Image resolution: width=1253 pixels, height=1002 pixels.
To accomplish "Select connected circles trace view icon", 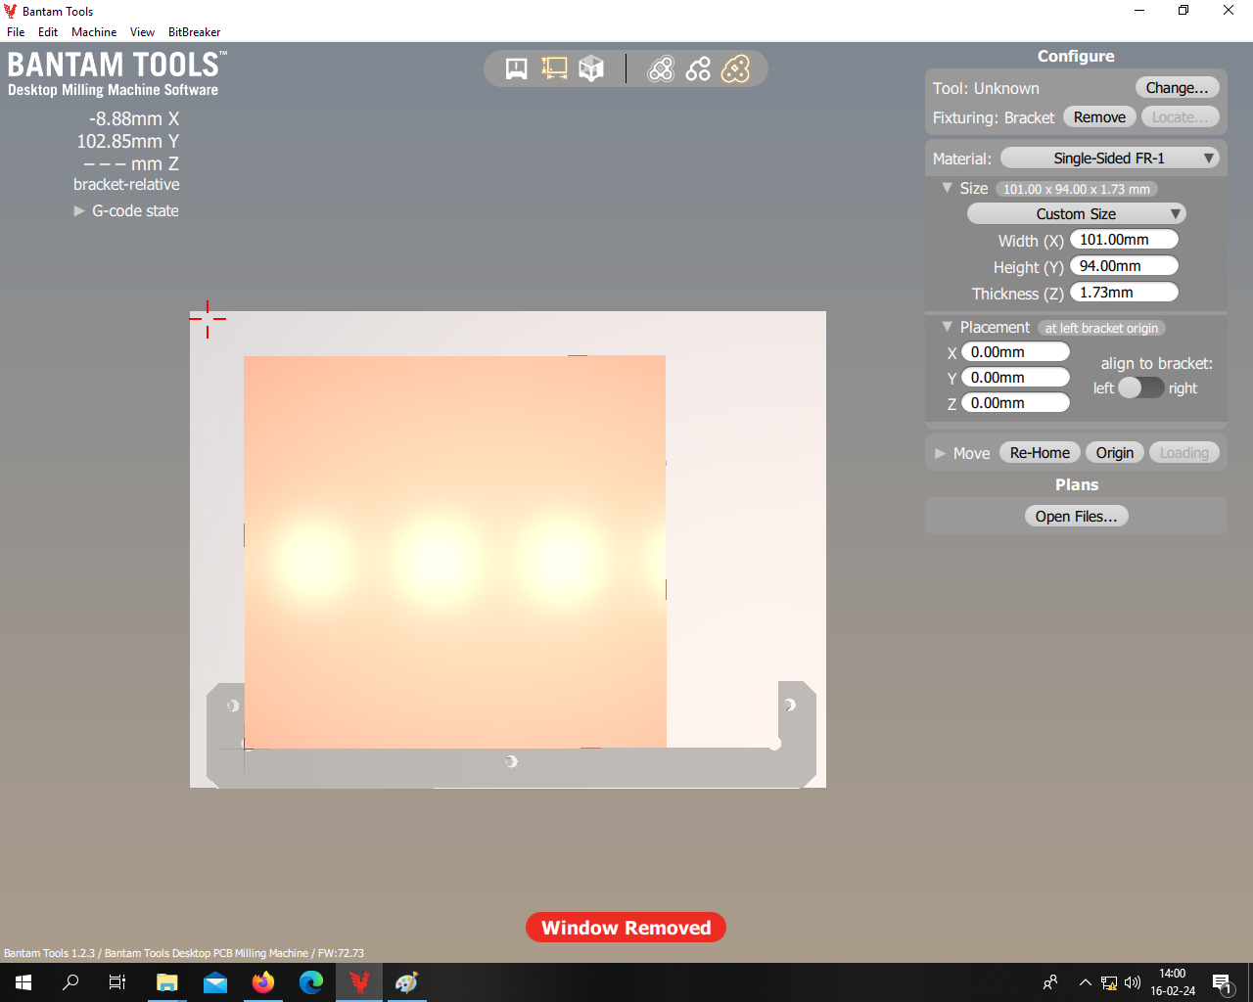I will point(698,68).
